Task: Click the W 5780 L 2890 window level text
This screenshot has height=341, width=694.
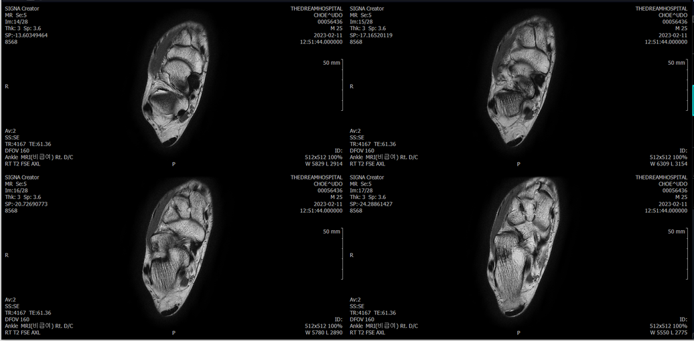Action: coord(324,332)
